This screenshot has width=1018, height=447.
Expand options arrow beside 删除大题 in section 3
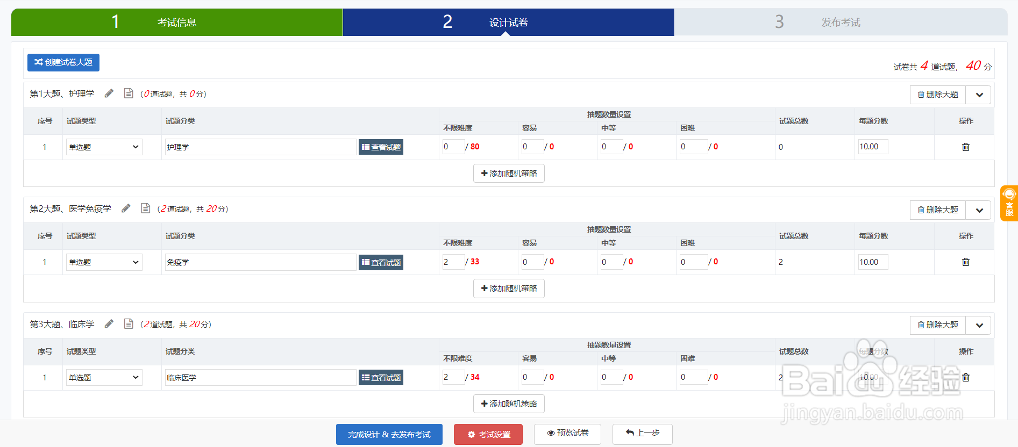979,325
